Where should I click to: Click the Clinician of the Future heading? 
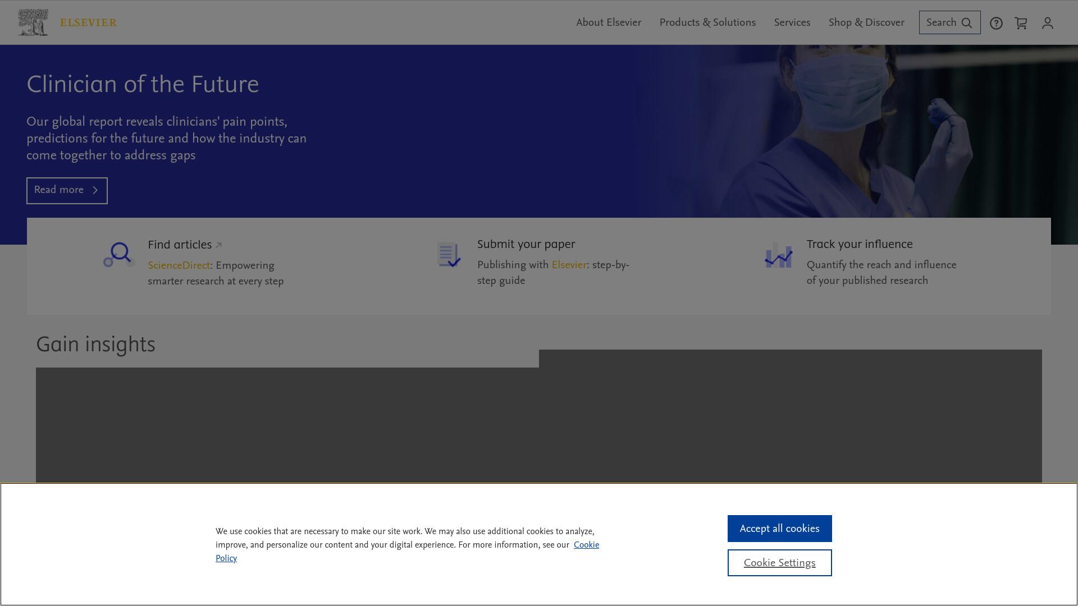click(x=143, y=85)
